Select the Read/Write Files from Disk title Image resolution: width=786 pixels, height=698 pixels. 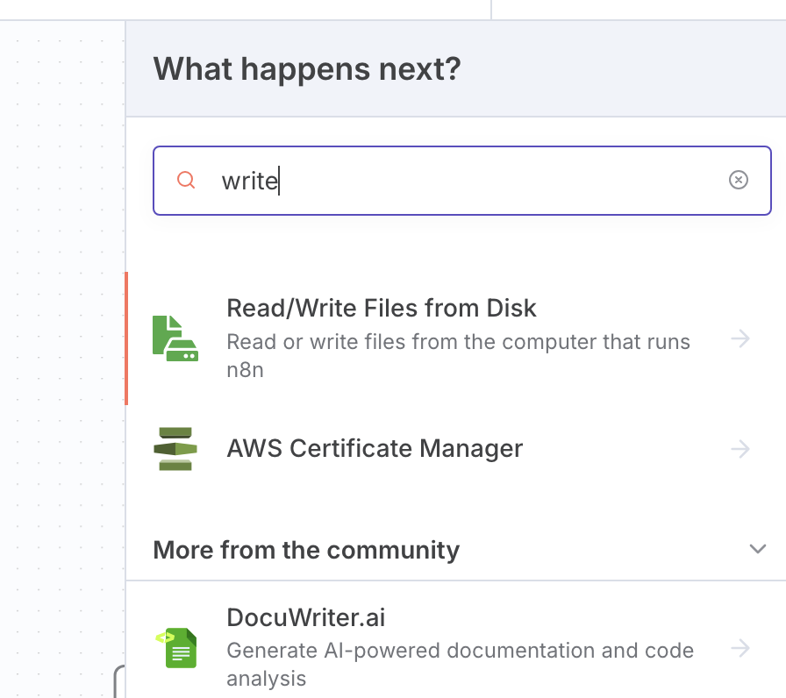point(382,309)
